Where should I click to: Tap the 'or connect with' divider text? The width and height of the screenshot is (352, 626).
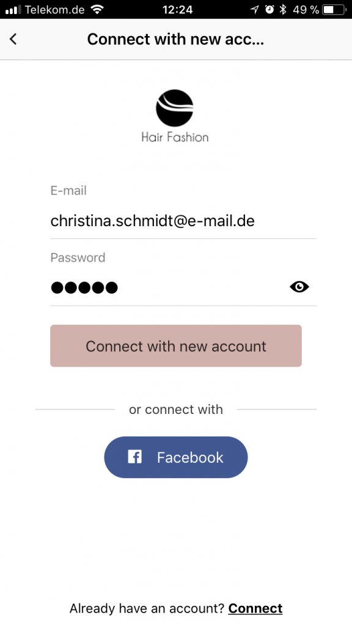point(175,409)
